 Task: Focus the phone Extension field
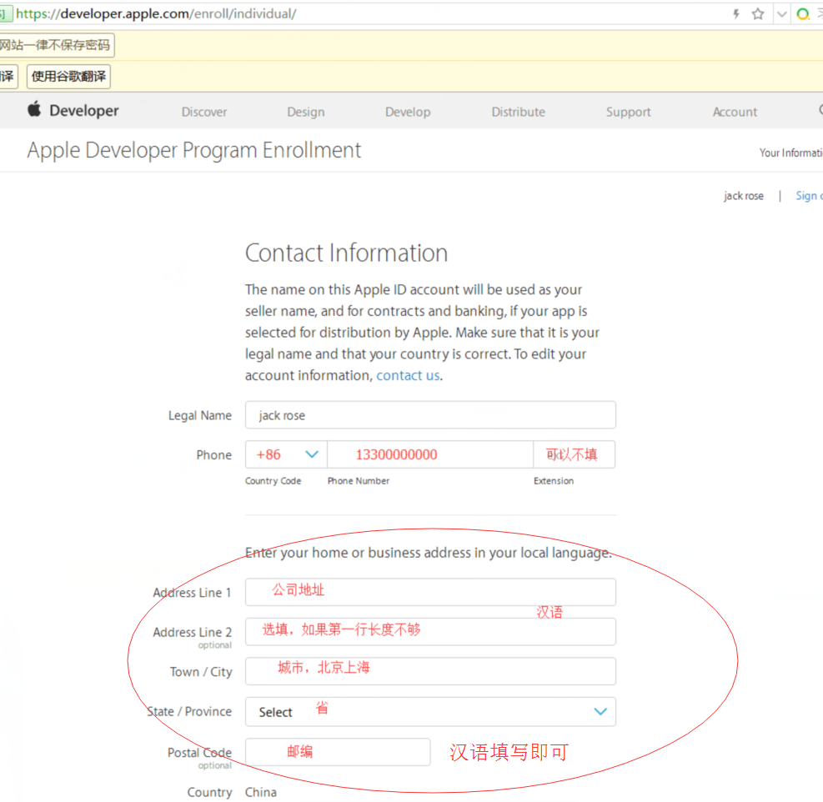point(575,454)
